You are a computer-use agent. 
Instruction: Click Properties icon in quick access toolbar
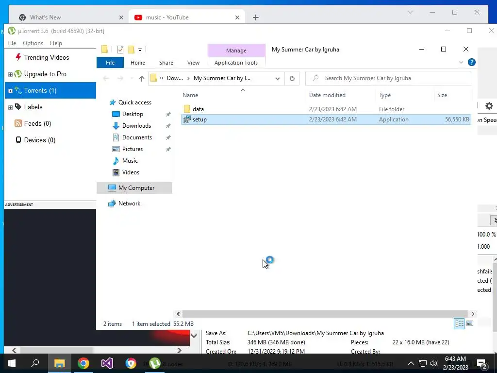click(120, 49)
